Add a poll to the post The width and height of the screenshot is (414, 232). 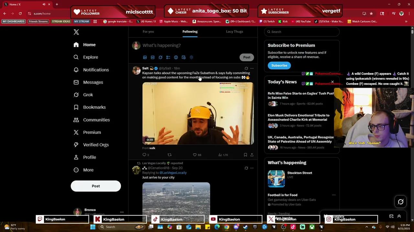(x=168, y=57)
